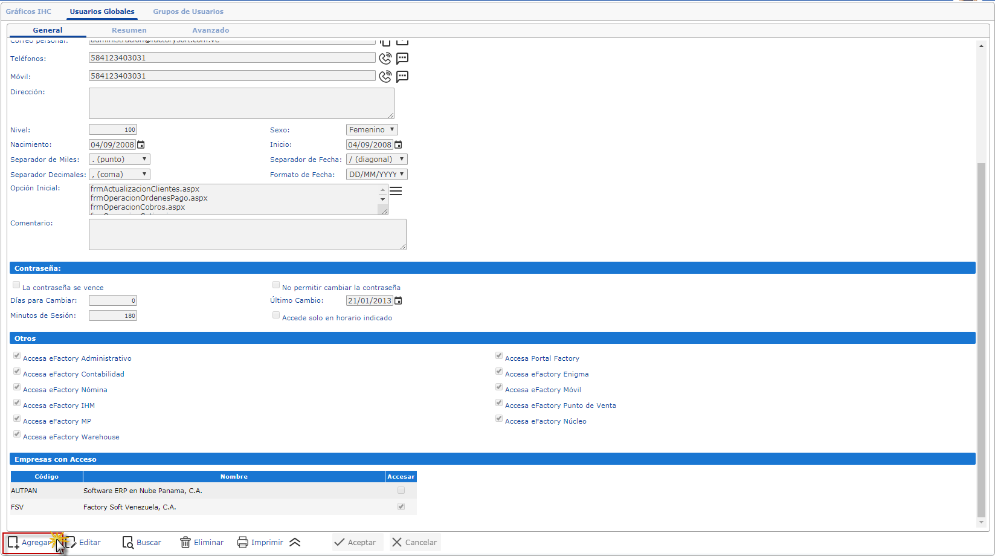Select the Avanzado sub-tab

211,30
